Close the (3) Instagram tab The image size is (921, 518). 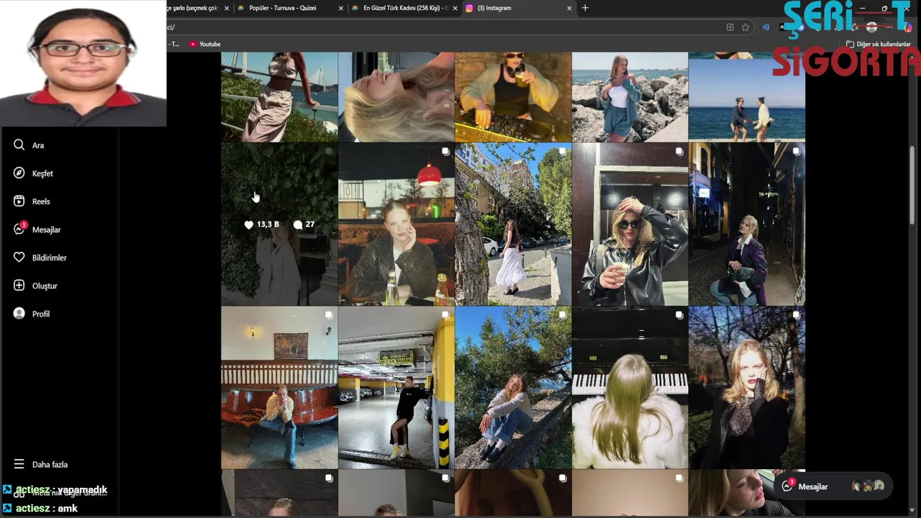pyautogui.click(x=569, y=8)
